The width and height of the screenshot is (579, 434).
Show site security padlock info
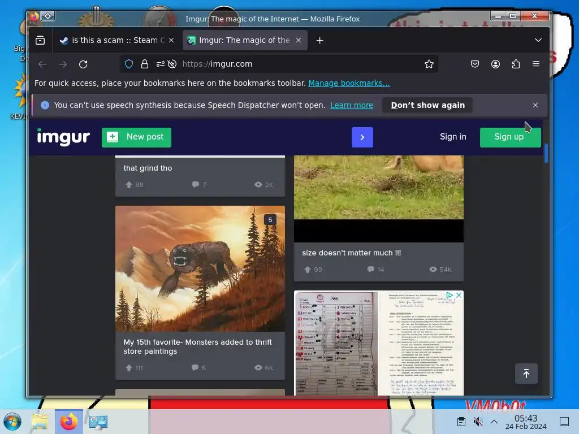point(145,64)
